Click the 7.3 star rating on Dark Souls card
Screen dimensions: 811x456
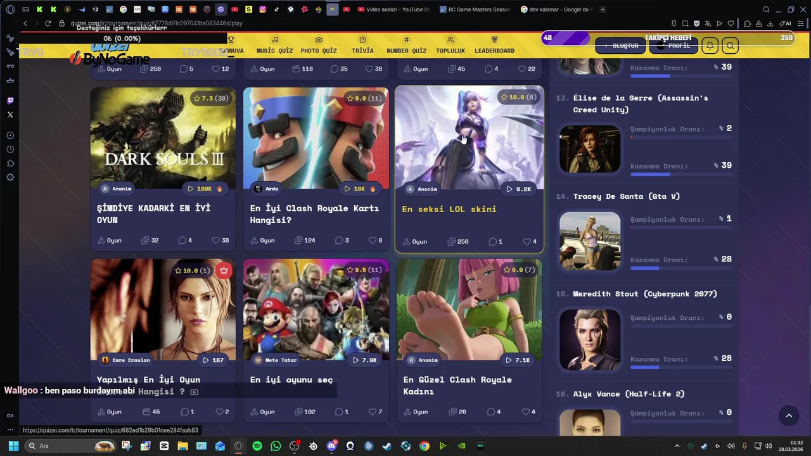211,98
